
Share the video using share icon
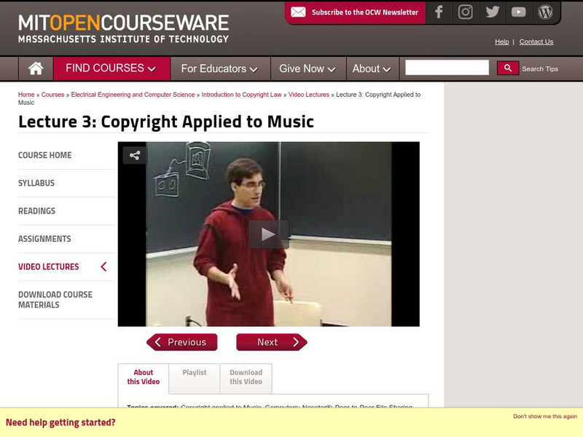pos(135,155)
